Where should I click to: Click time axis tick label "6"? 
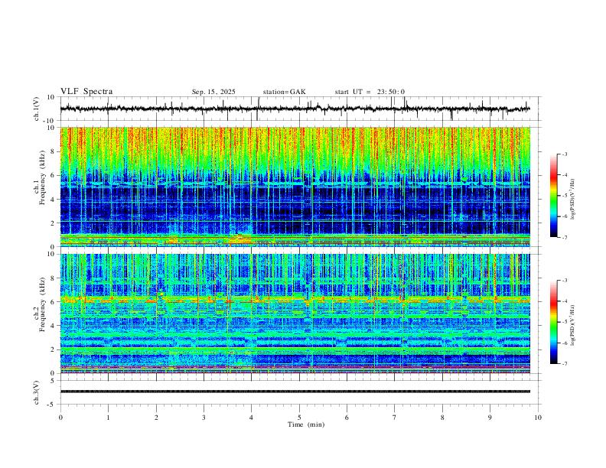[x=347, y=418]
